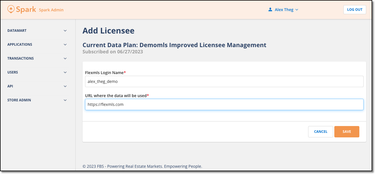
Task: Click the 2023 FBS copyright footer text
Action: pyautogui.click(x=142, y=166)
